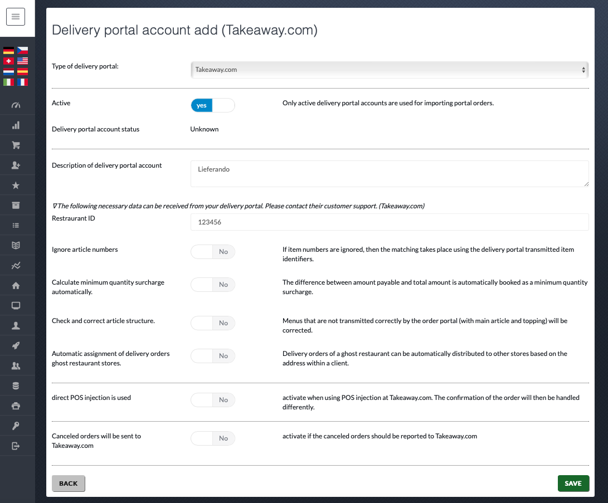Open the shopping cart orders icon
Image resolution: width=608 pixels, height=503 pixels.
[x=16, y=145]
